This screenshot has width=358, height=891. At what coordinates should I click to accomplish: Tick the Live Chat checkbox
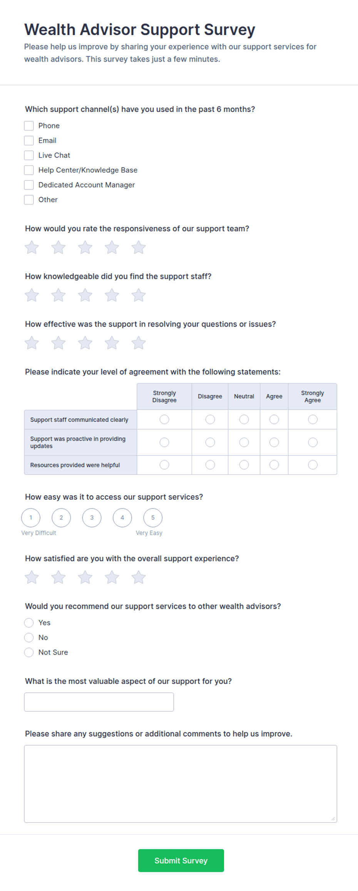[29, 156]
